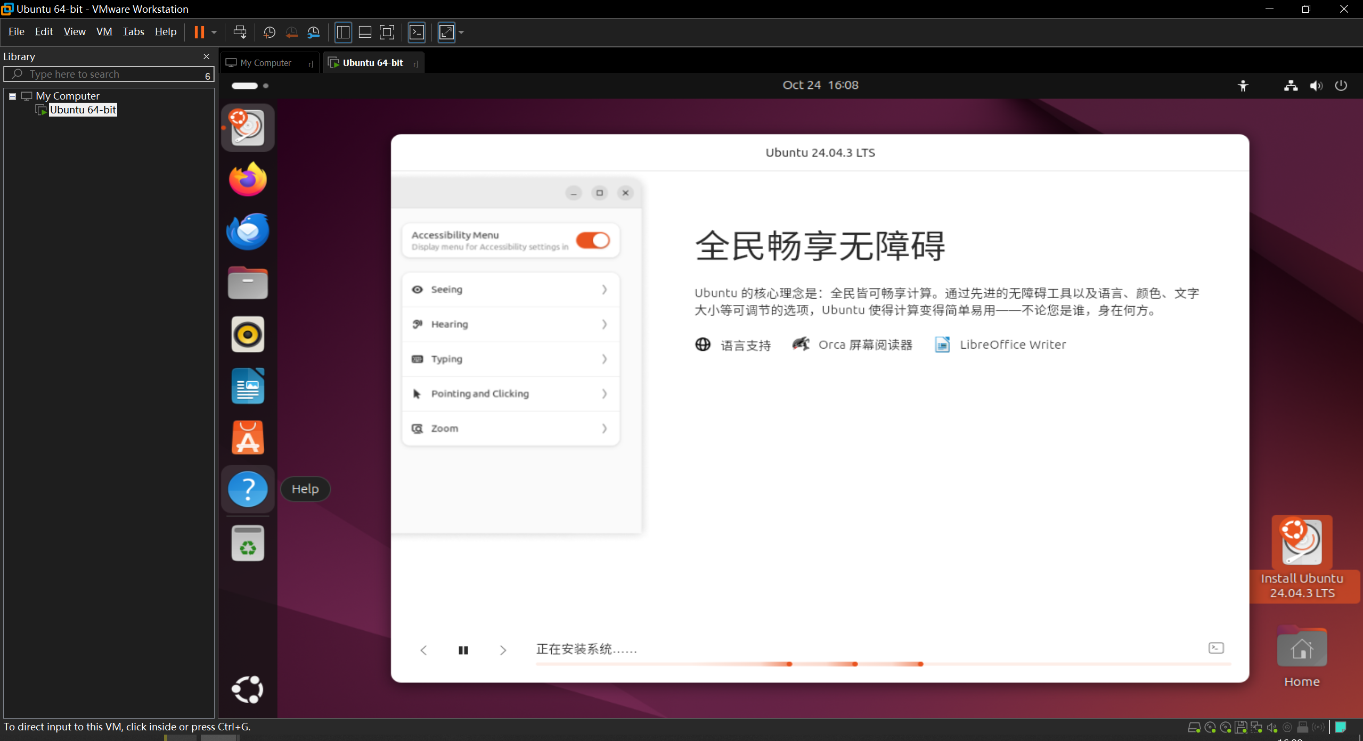Screen dimensions: 1363x741
Task: Open the Ubuntu Software dock icon
Action: tap(248, 438)
